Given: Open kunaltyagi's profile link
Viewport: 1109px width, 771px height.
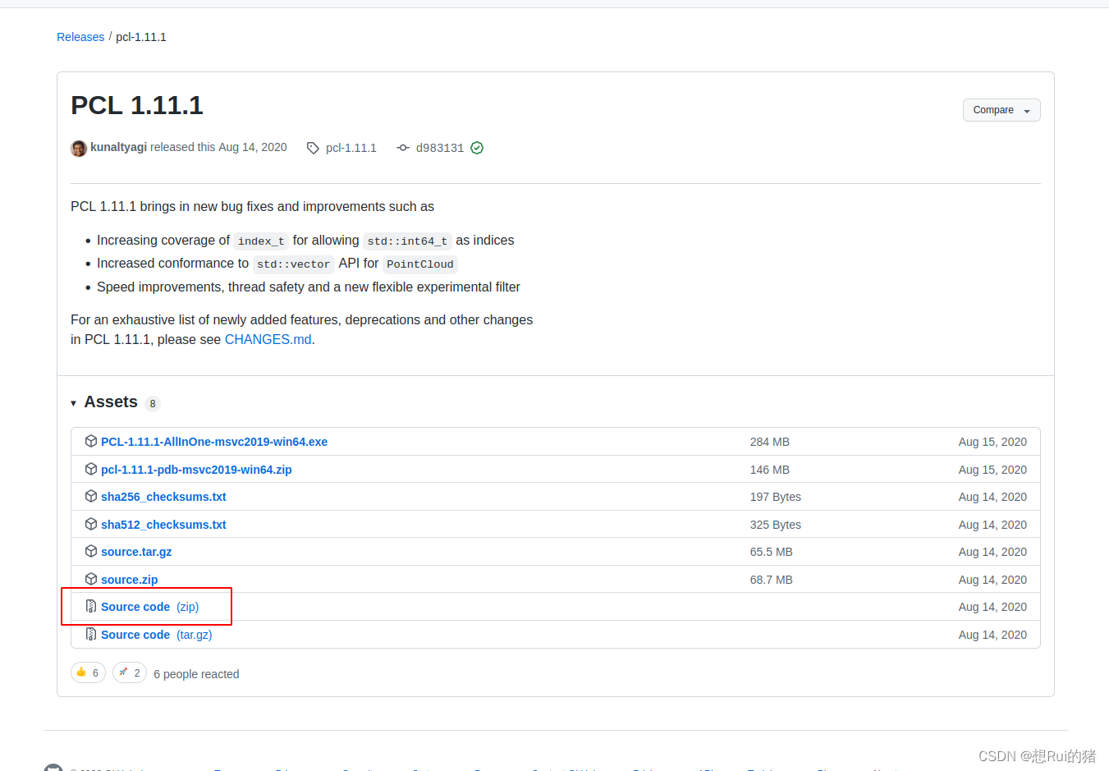Looking at the screenshot, I should click(118, 147).
